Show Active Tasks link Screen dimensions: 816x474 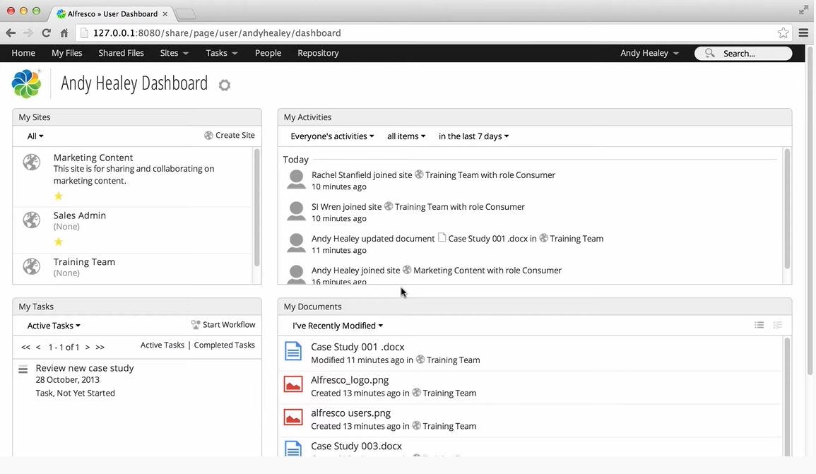(x=162, y=345)
